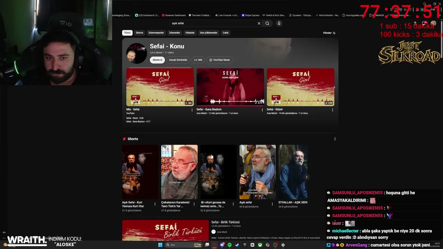Show next videos in the Sefai carousel
This screenshot has height=249, width=443.
pyautogui.click(x=334, y=87)
